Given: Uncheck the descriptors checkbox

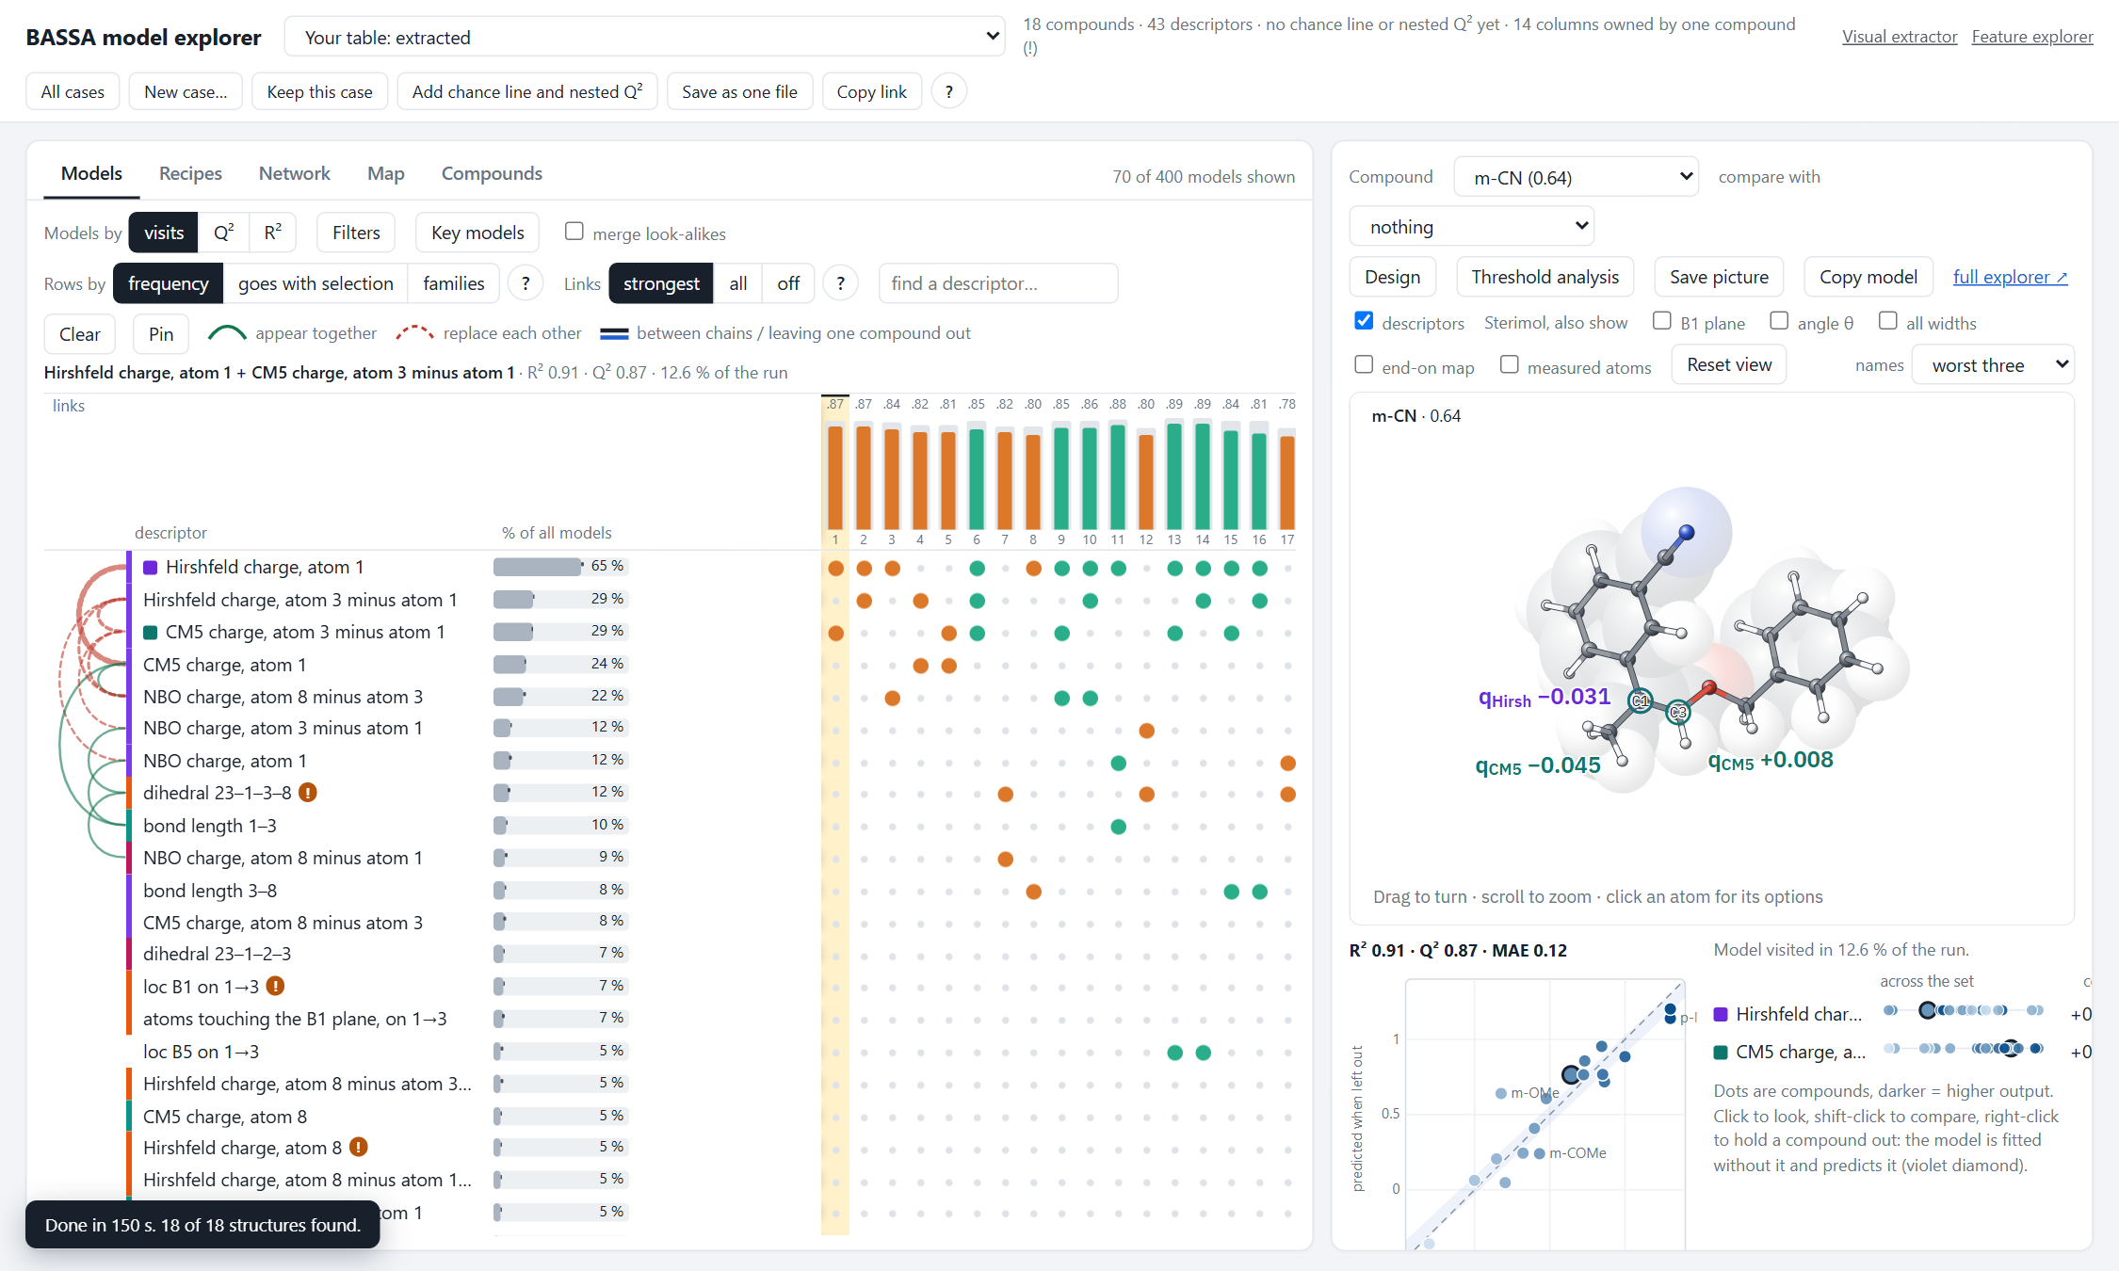Looking at the screenshot, I should pyautogui.click(x=1364, y=321).
